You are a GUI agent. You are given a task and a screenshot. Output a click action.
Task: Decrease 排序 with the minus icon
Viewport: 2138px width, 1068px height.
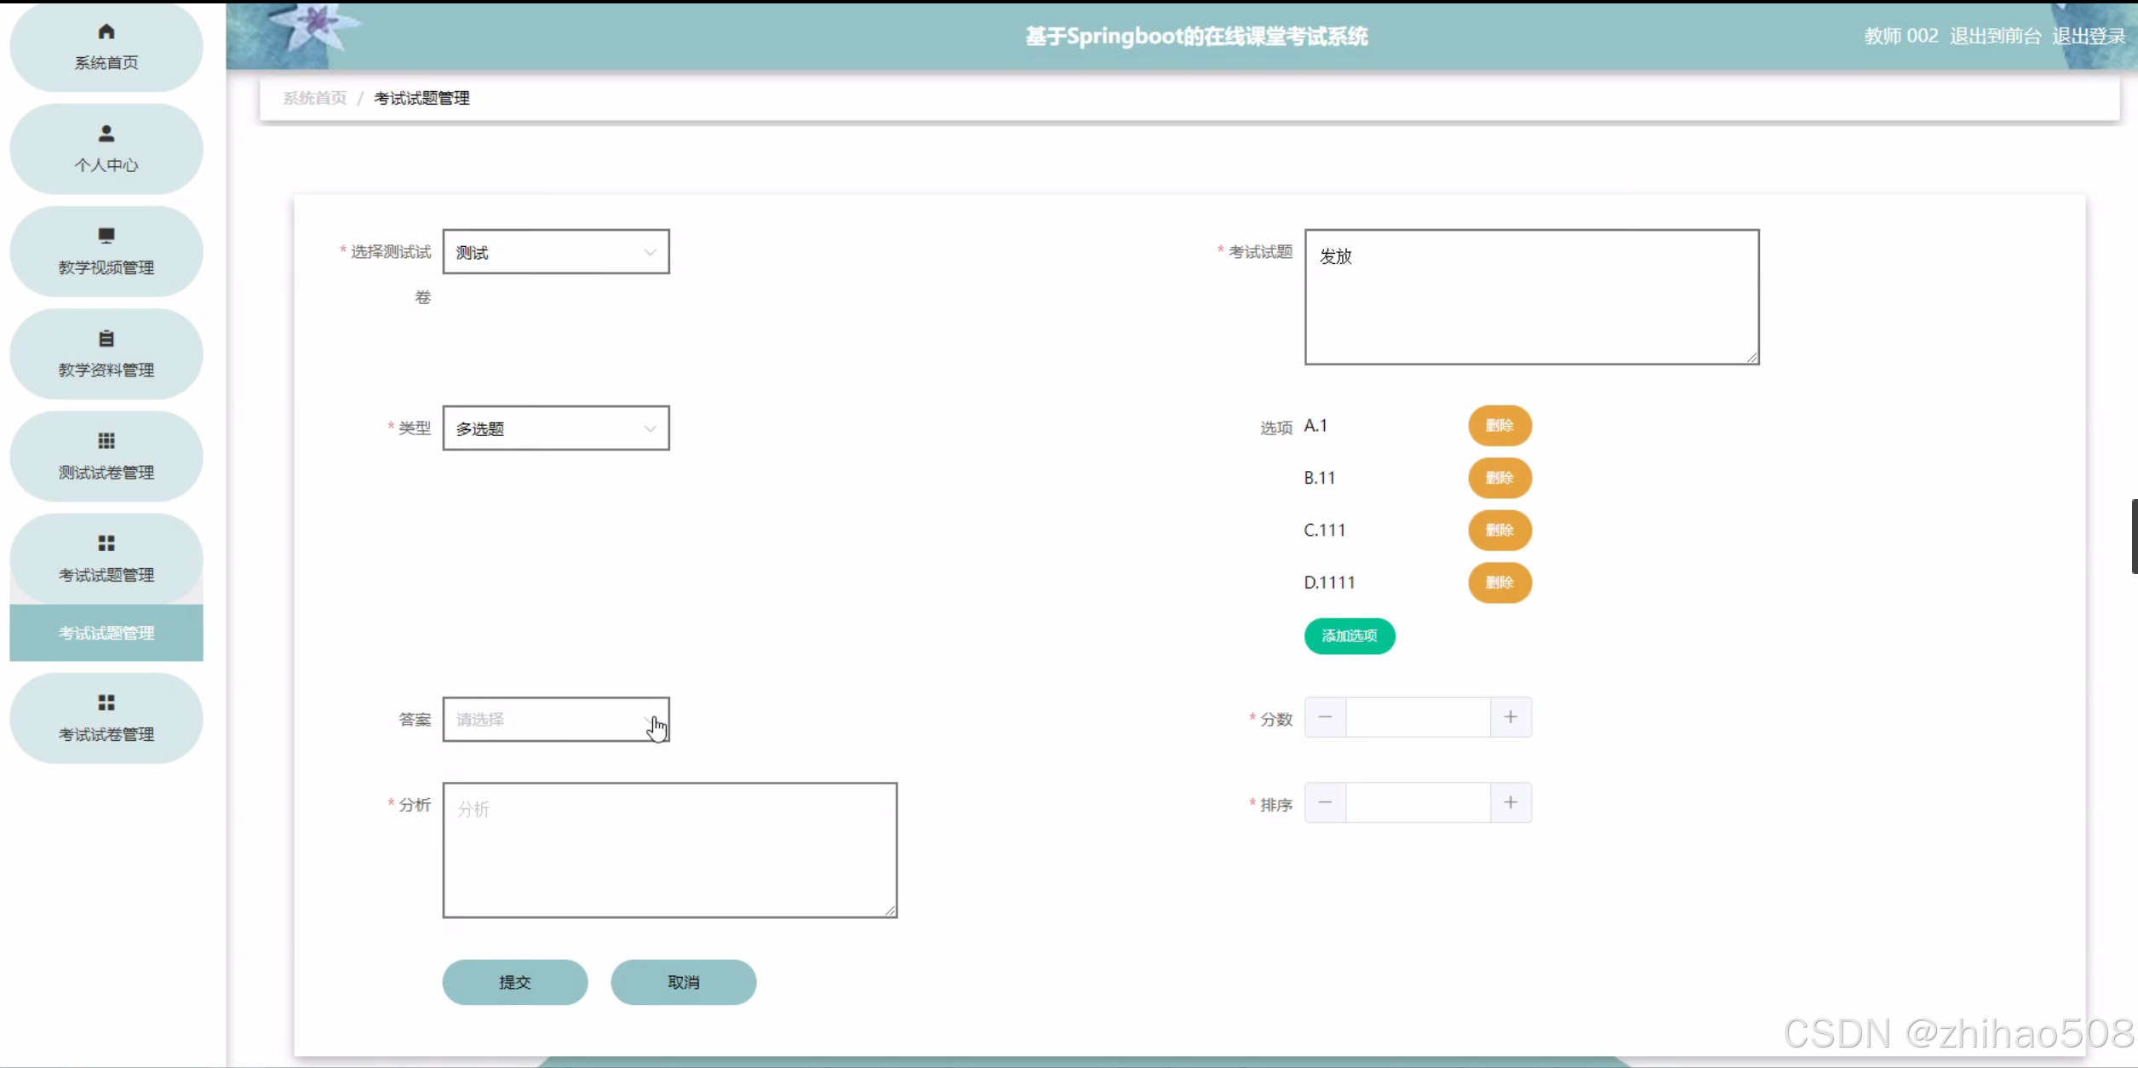[1325, 803]
